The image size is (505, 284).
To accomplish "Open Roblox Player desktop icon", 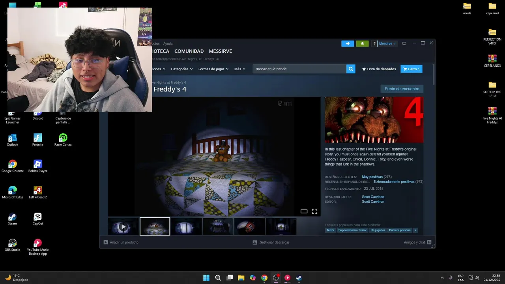I will (38, 166).
